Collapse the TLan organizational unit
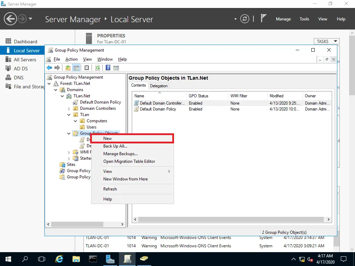The height and width of the screenshot is (266, 355). (x=69, y=115)
